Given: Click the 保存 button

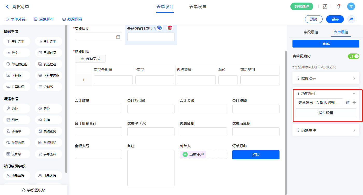Looking at the screenshot, I should point(335,19).
